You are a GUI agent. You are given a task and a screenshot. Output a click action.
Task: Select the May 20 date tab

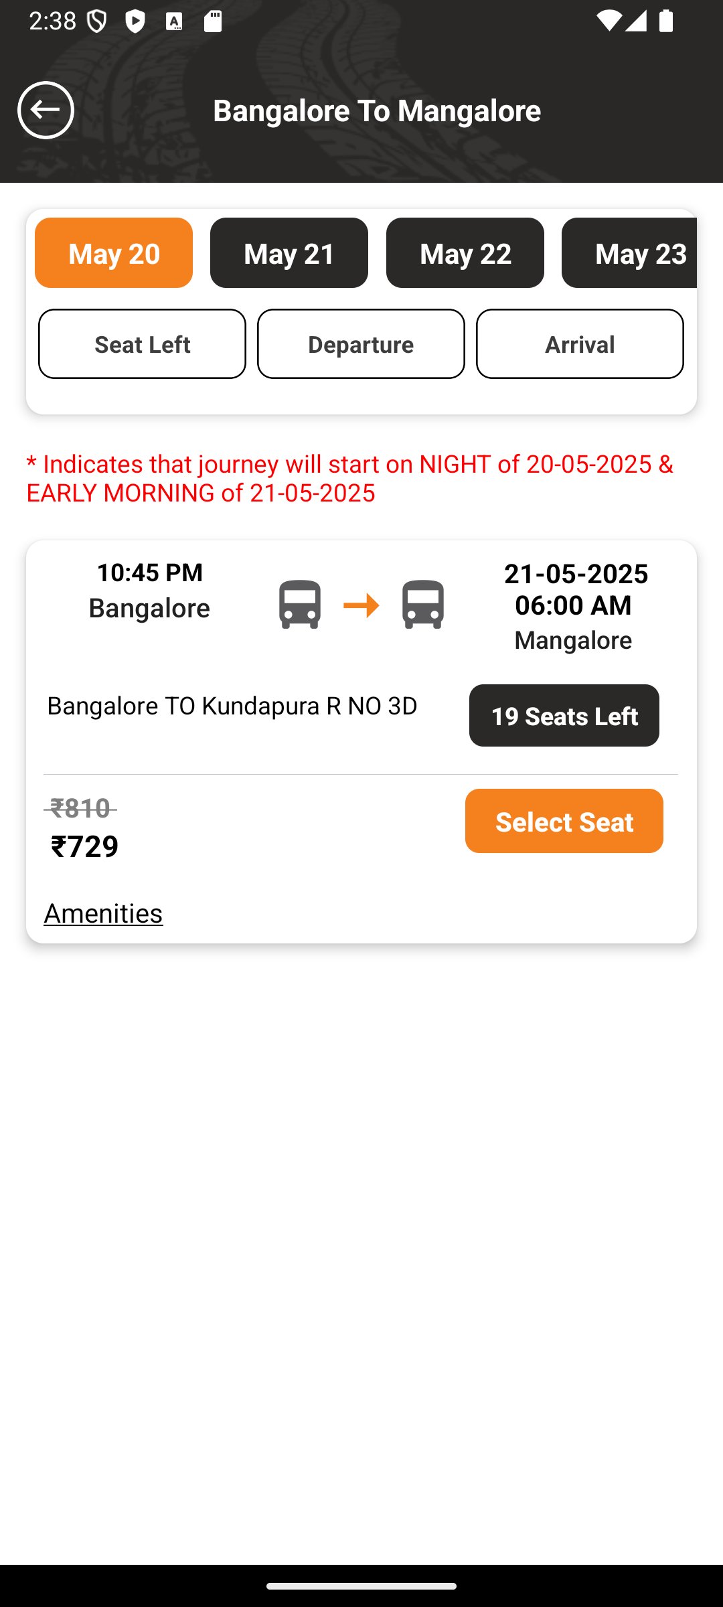pos(114,253)
